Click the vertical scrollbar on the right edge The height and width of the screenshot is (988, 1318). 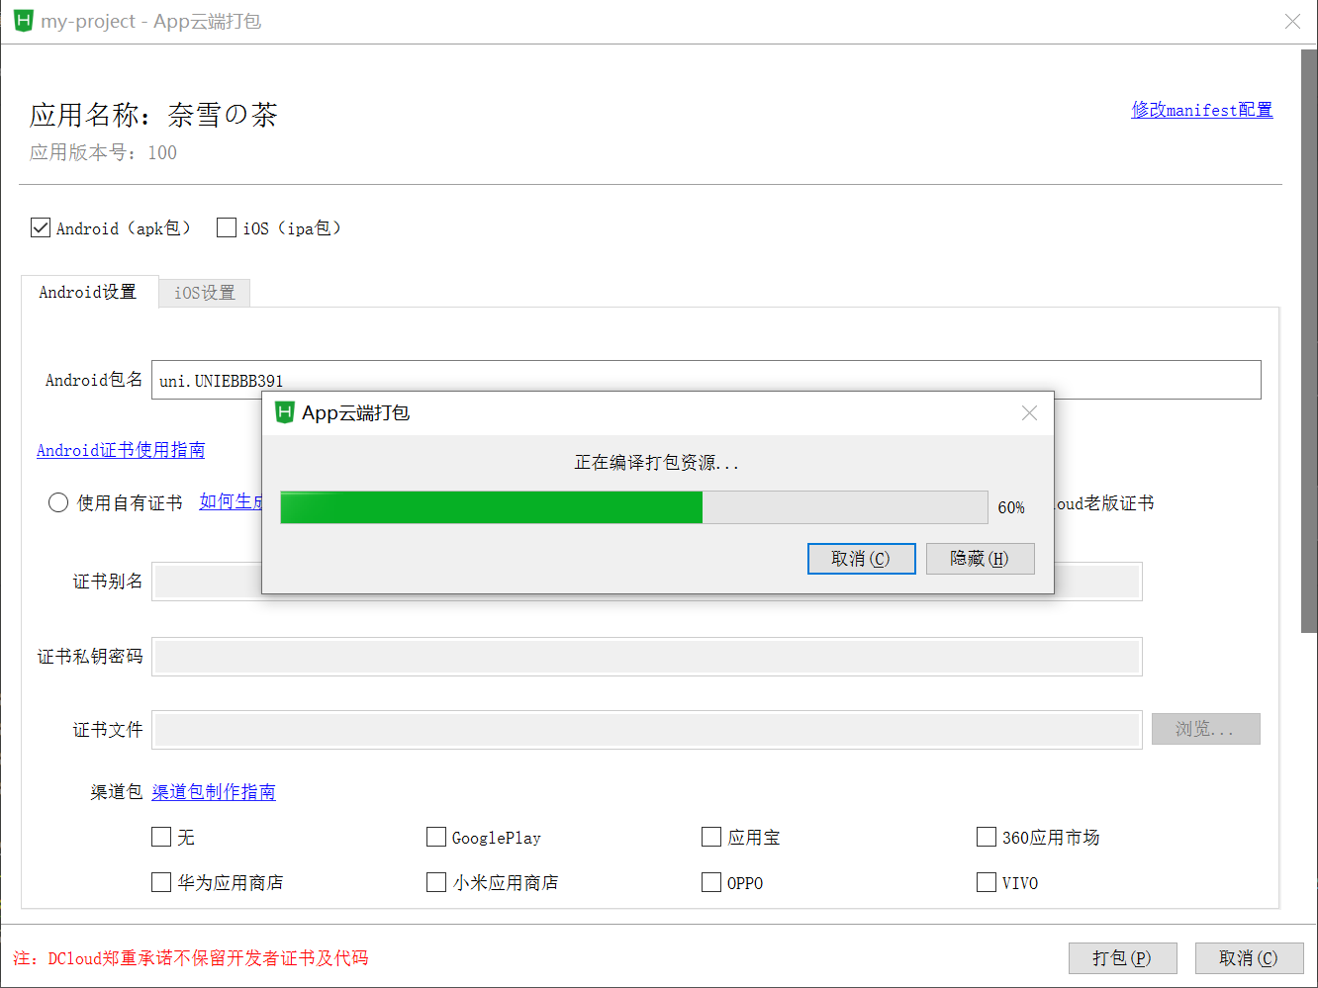click(1308, 341)
